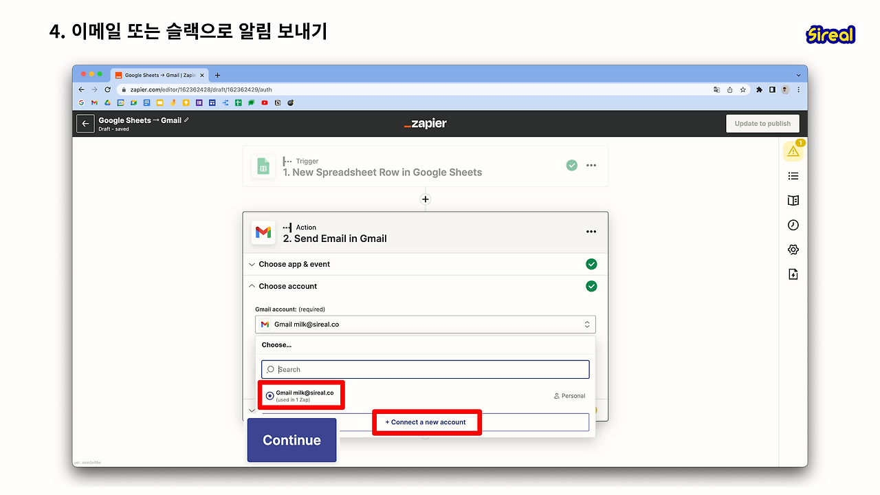
Task: Switch to the Google Sheets → Gmail tab
Action: tap(159, 75)
